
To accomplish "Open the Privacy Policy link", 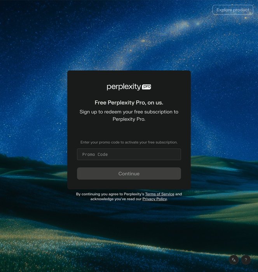I will pyautogui.click(x=155, y=199).
